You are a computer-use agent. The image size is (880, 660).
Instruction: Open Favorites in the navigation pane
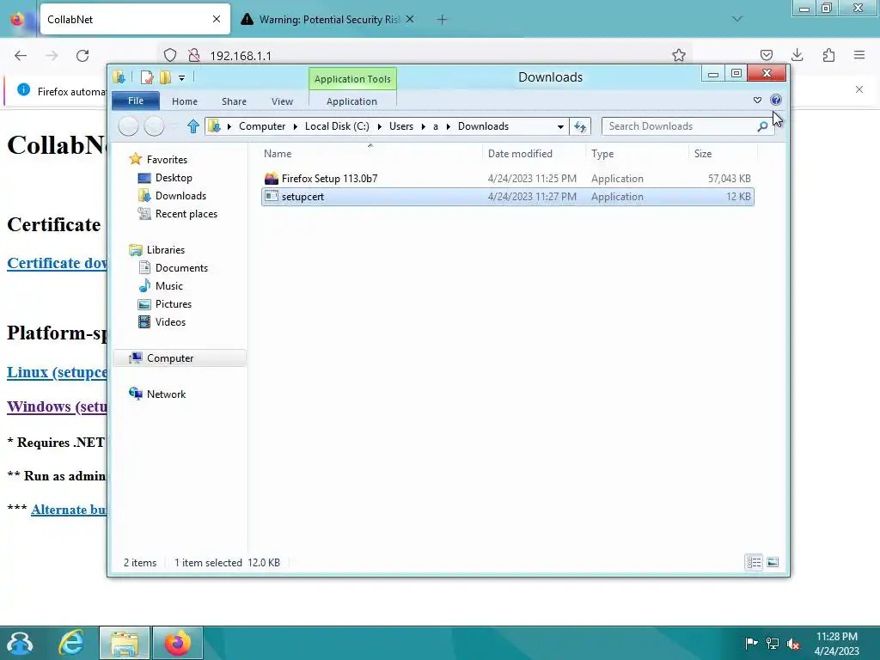[x=167, y=159]
